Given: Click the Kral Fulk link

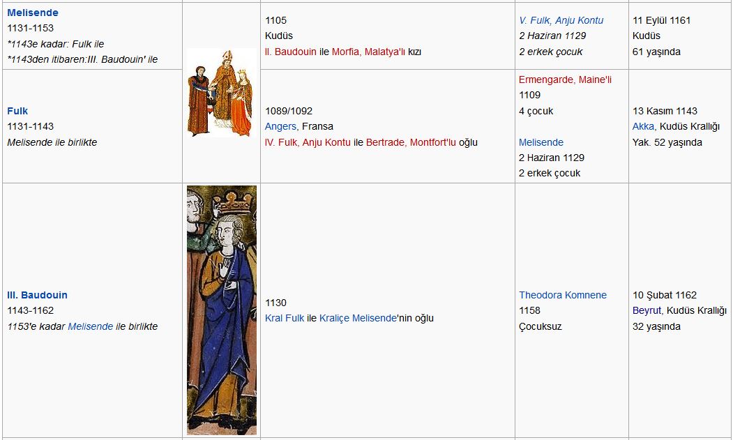Looking at the screenshot, I should tap(285, 318).
